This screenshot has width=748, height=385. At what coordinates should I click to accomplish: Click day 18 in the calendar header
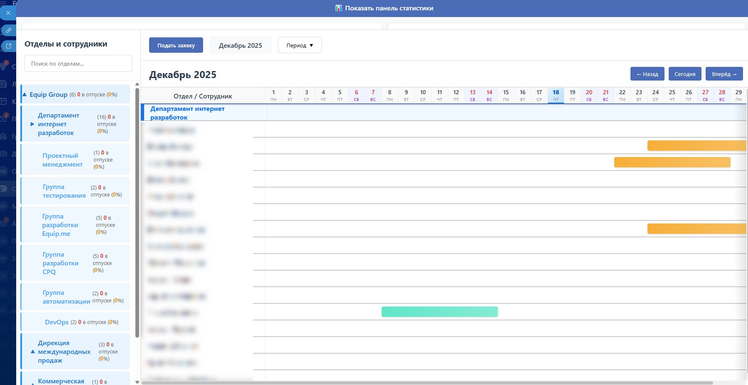point(555,95)
